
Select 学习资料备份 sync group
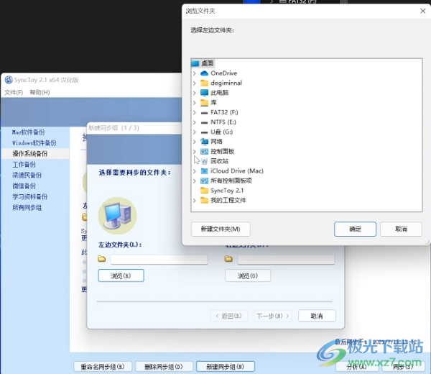[x=29, y=197]
